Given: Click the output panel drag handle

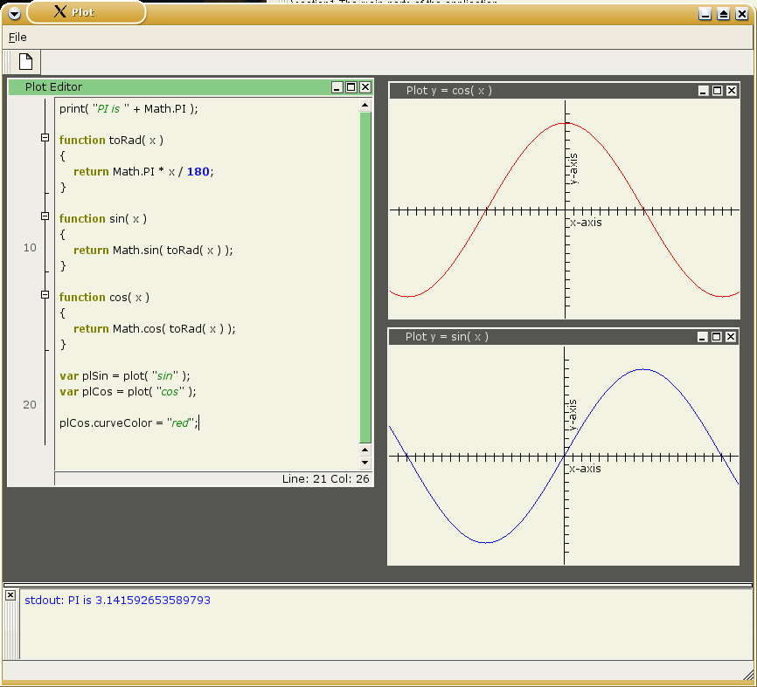Looking at the screenshot, I should [x=12, y=630].
